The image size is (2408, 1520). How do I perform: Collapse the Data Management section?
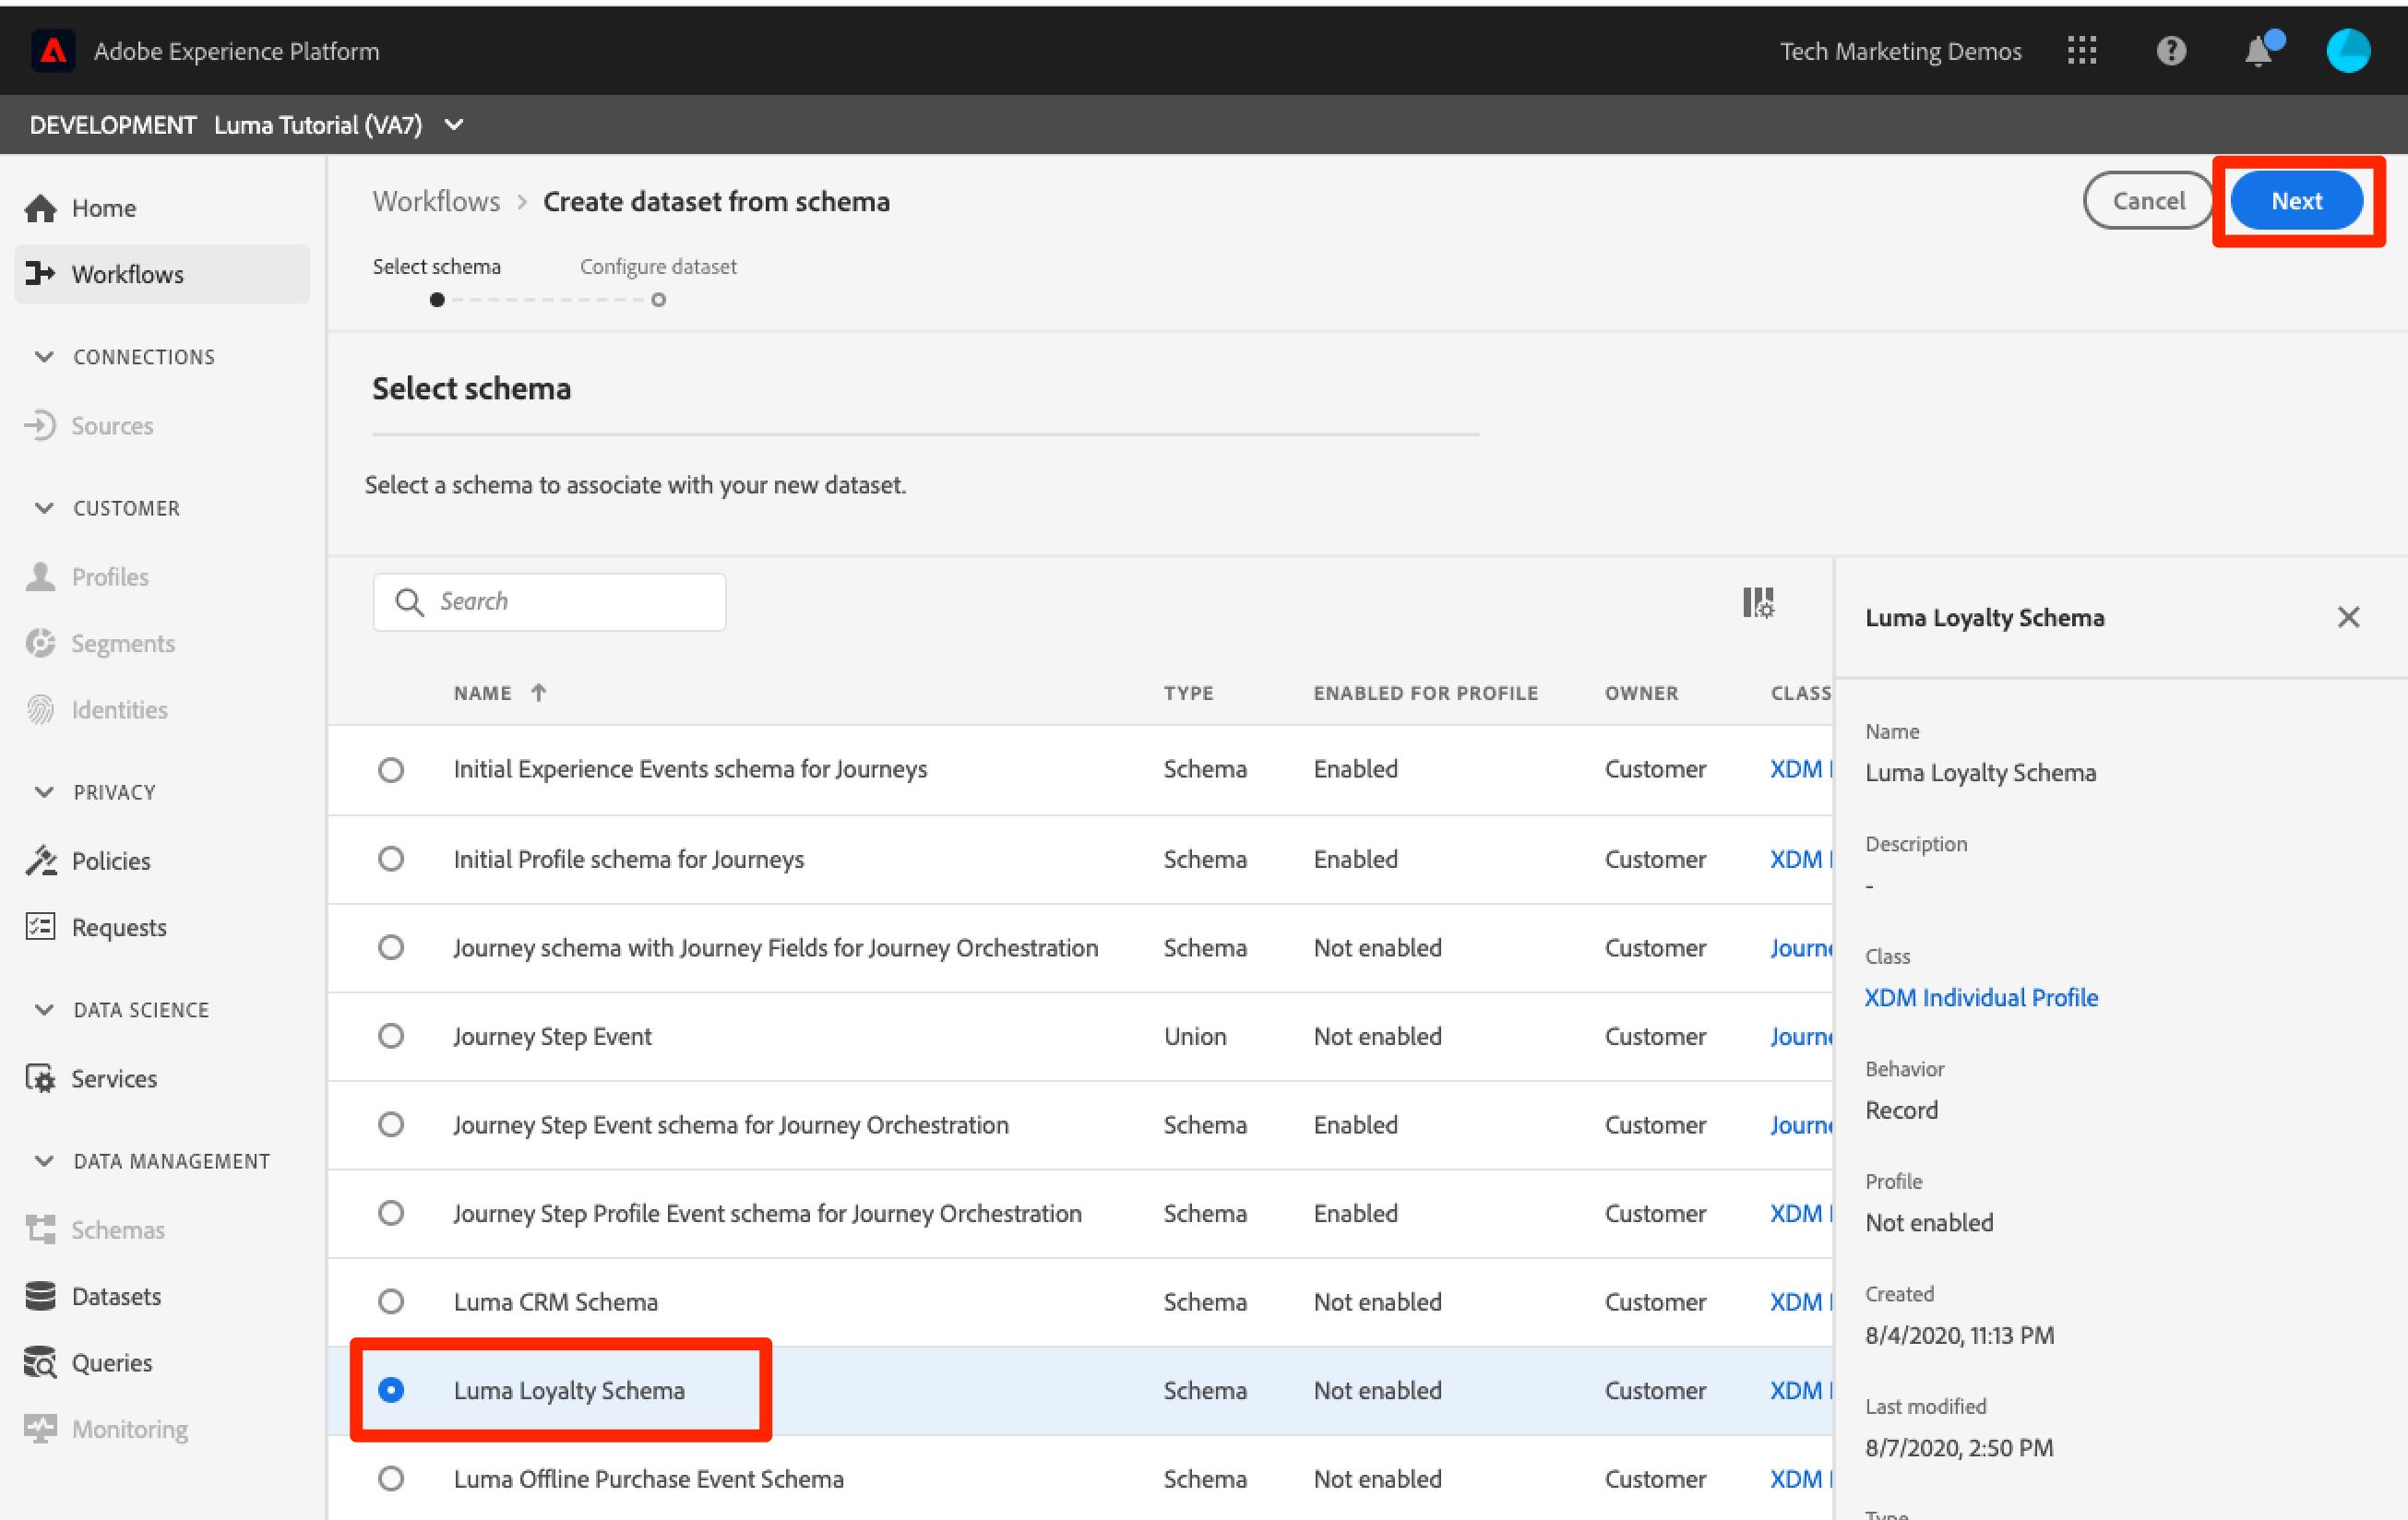point(44,1161)
